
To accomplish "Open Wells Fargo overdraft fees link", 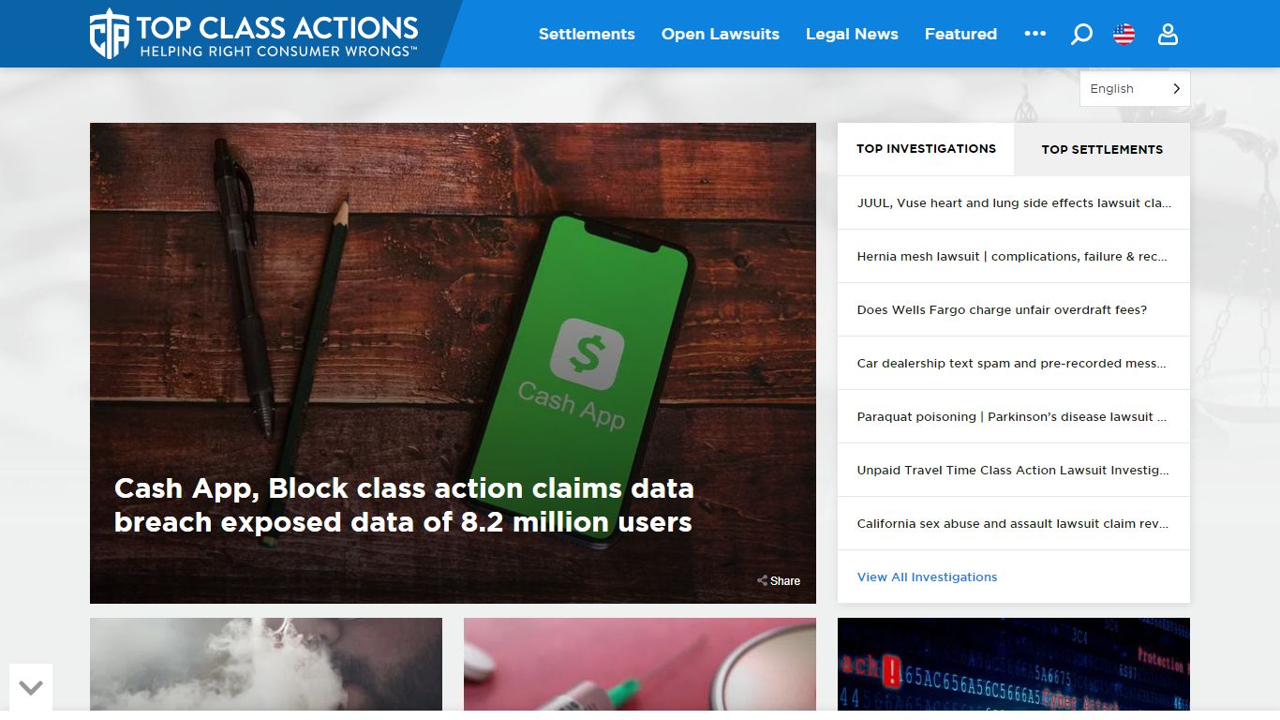I will pos(1014,309).
